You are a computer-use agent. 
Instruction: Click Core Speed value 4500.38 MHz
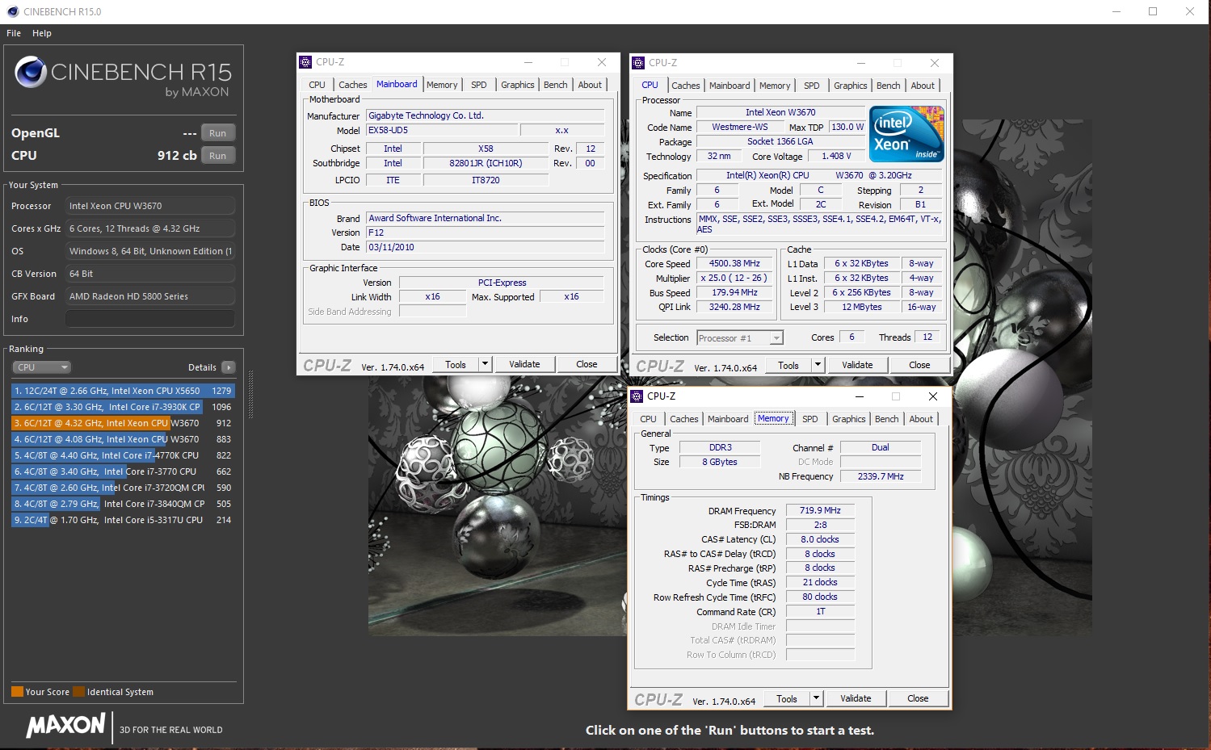click(x=734, y=263)
